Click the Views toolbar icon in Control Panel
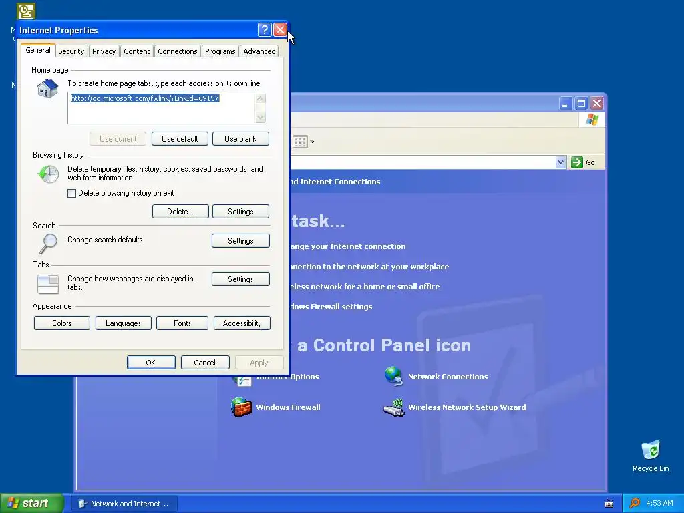This screenshot has width=684, height=513. click(300, 142)
